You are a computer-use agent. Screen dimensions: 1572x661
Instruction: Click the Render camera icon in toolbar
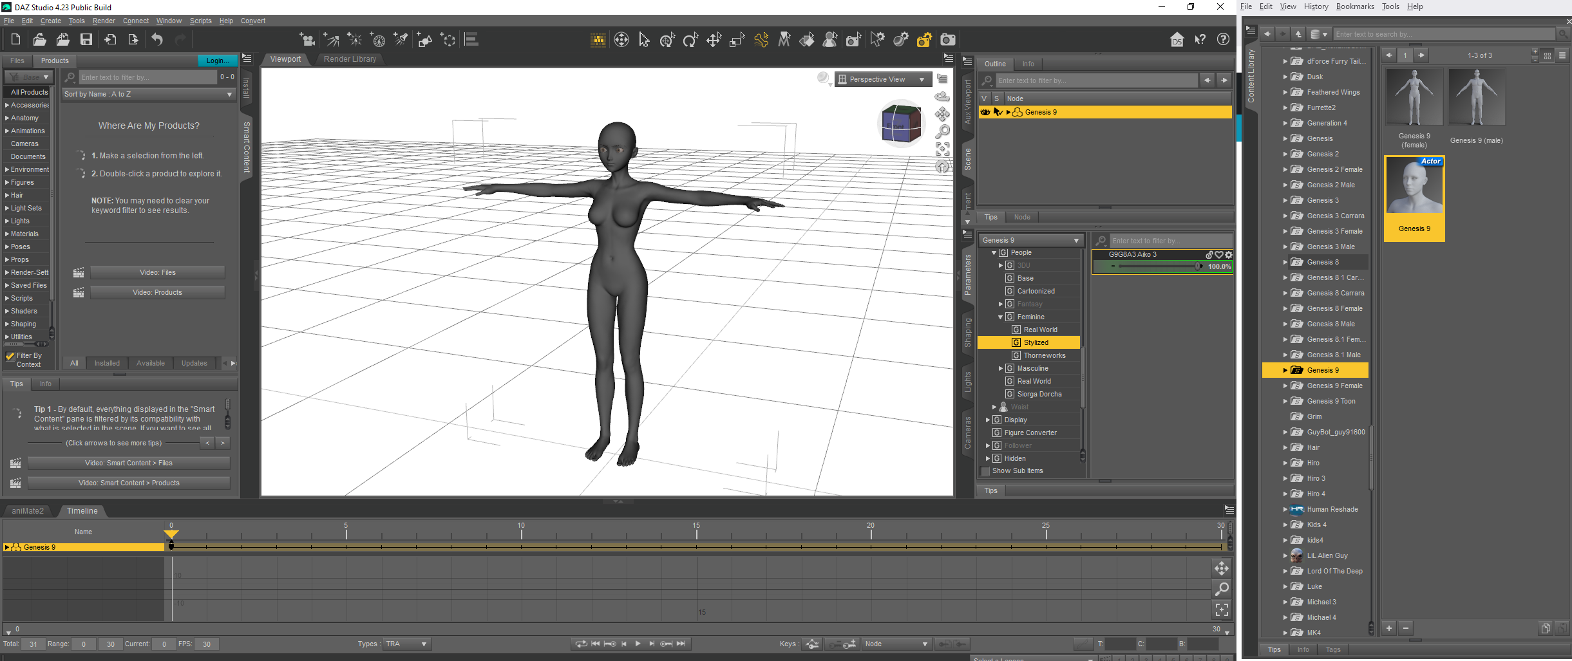948,40
